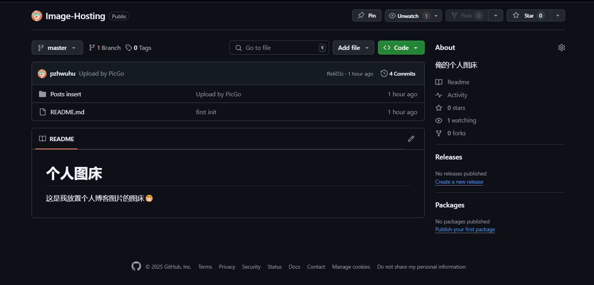This screenshot has height=285, width=594.
Task: Open the Publish your first package link
Action: (465, 230)
